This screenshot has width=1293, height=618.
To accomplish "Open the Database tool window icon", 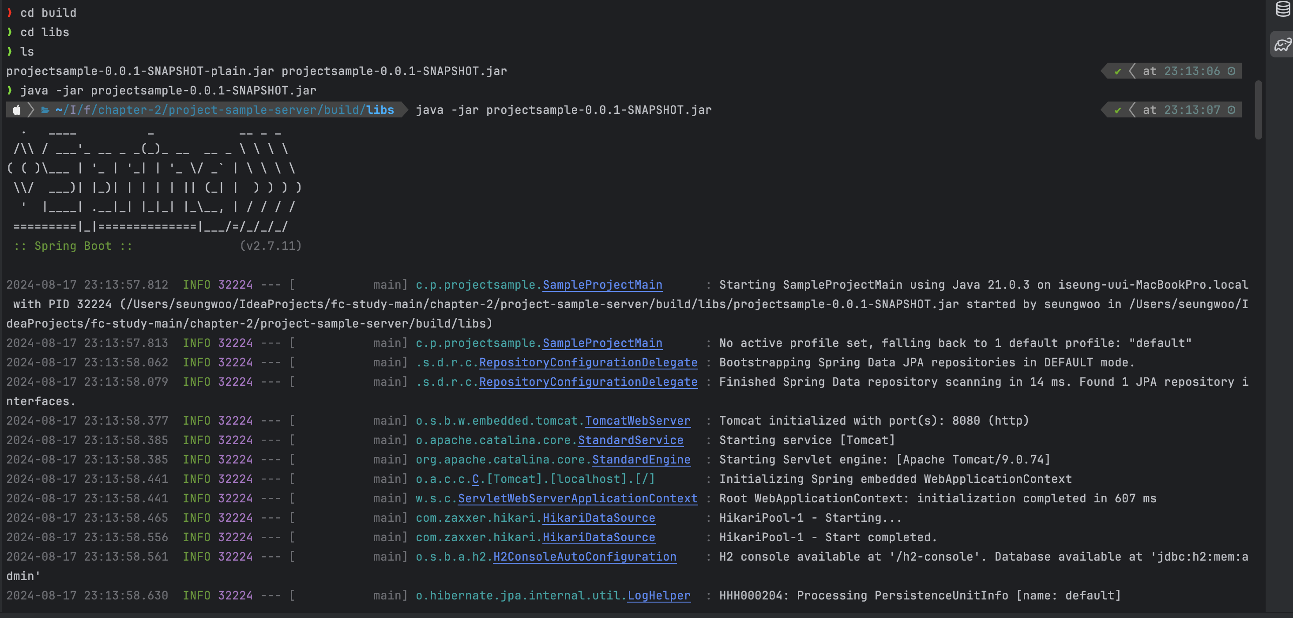I will tap(1283, 9).
